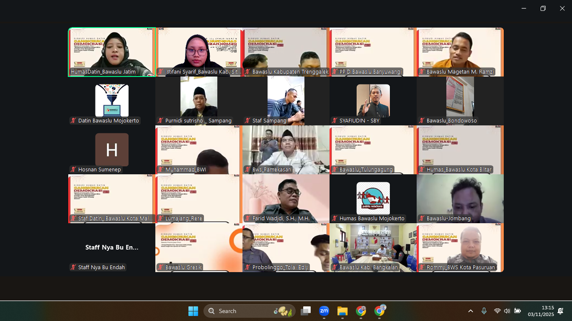This screenshot has height=321, width=572.
Task: Expand the hidden system tray icons chevron
Action: click(471, 311)
